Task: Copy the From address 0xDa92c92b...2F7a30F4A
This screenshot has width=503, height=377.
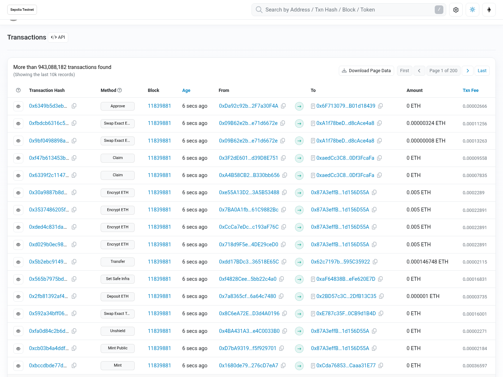Action: tap(283, 106)
